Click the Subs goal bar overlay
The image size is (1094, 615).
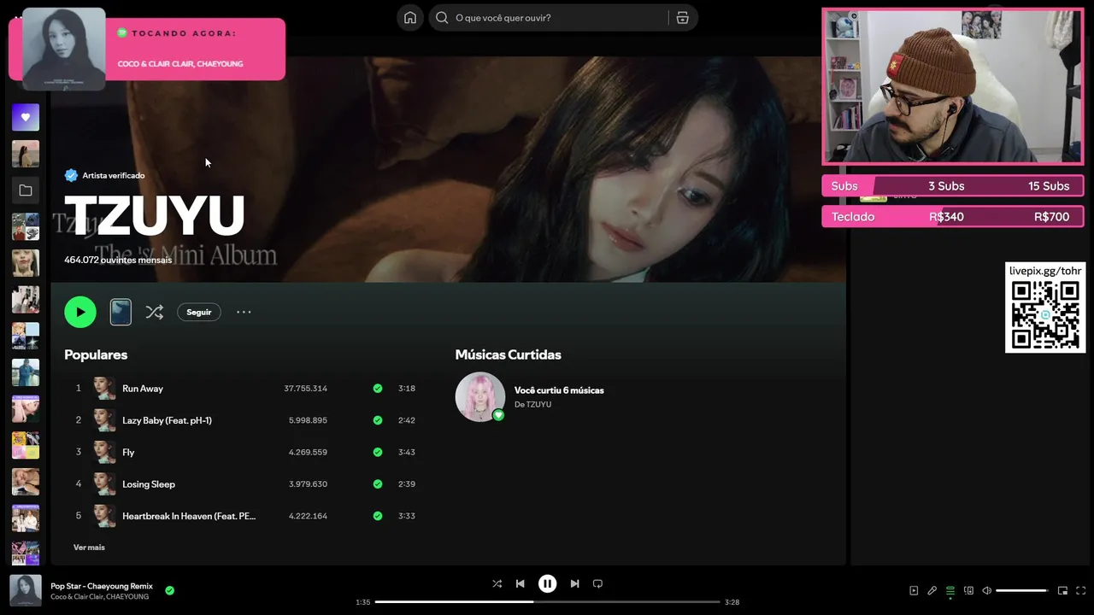coord(952,186)
